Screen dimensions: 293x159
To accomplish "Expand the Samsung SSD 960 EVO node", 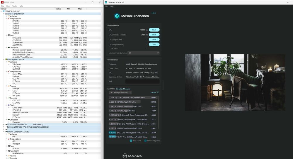I will [4, 127].
